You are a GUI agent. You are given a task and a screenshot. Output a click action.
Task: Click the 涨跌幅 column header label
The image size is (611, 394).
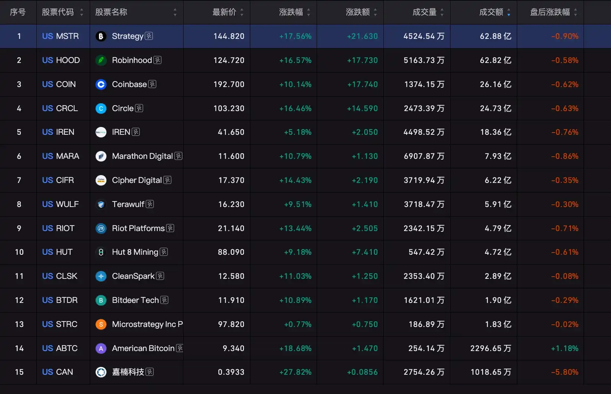291,12
